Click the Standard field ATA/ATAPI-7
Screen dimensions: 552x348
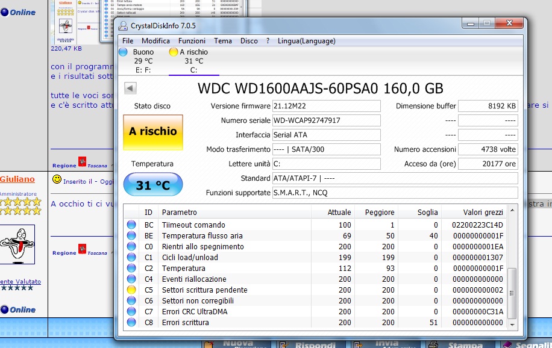tap(395, 178)
